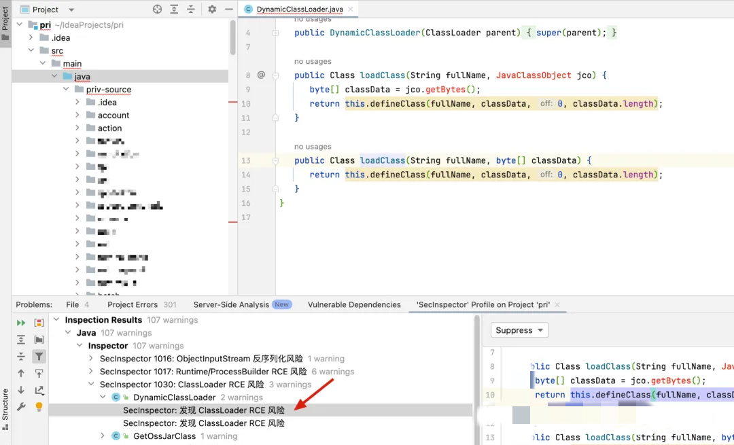Close the DynamicClassLoader.java editor tab
Viewport: 734px width, 445px height.
[350, 10]
